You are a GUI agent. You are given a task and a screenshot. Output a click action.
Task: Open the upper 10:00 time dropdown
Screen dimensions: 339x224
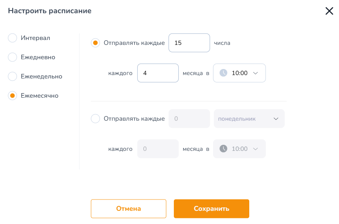tap(239, 73)
